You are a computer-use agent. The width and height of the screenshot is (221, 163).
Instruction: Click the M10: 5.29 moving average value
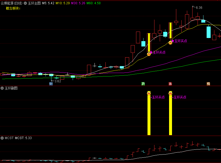[63, 3]
